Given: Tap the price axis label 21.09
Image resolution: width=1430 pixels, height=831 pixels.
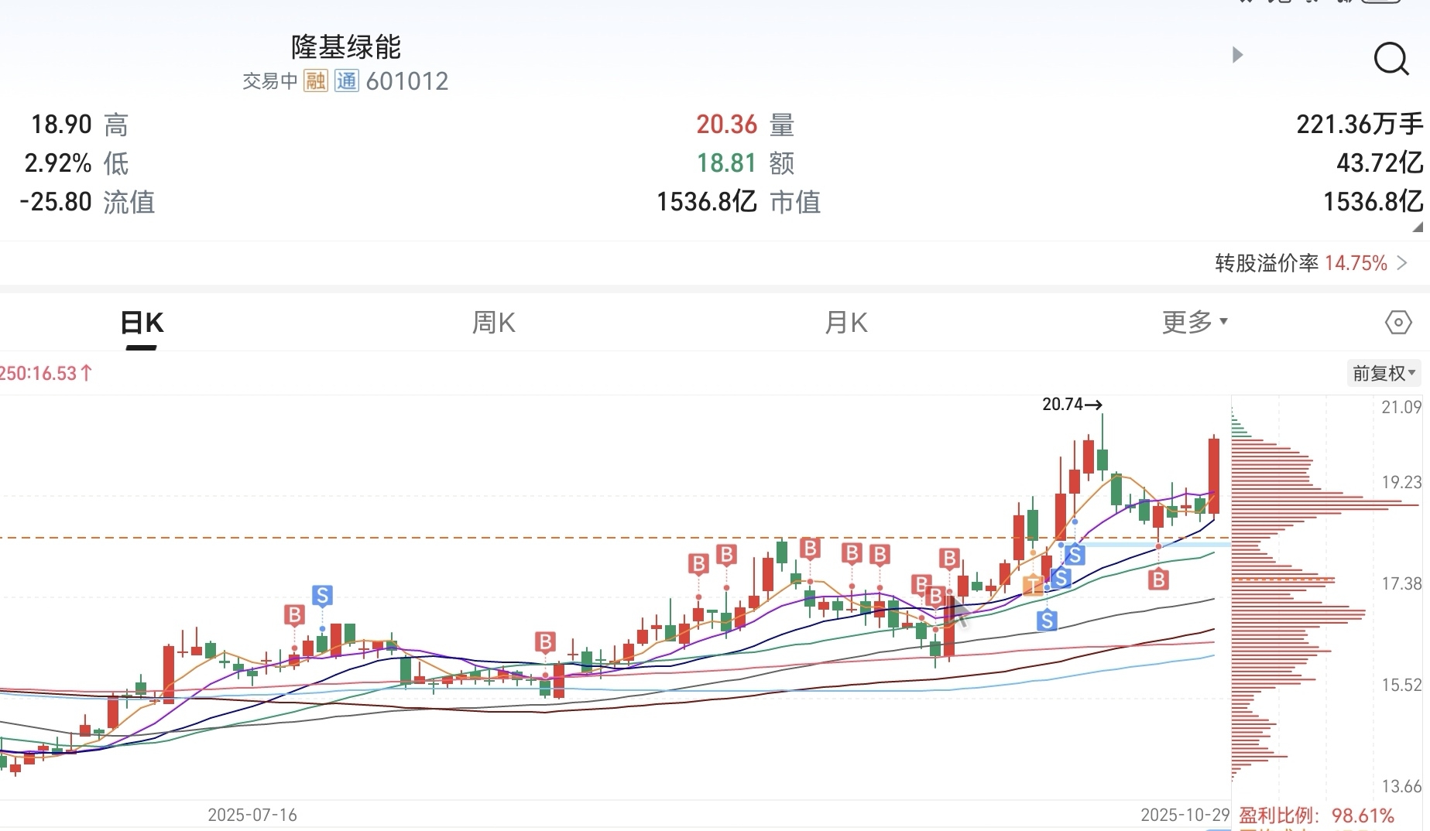Looking at the screenshot, I should click(1401, 407).
